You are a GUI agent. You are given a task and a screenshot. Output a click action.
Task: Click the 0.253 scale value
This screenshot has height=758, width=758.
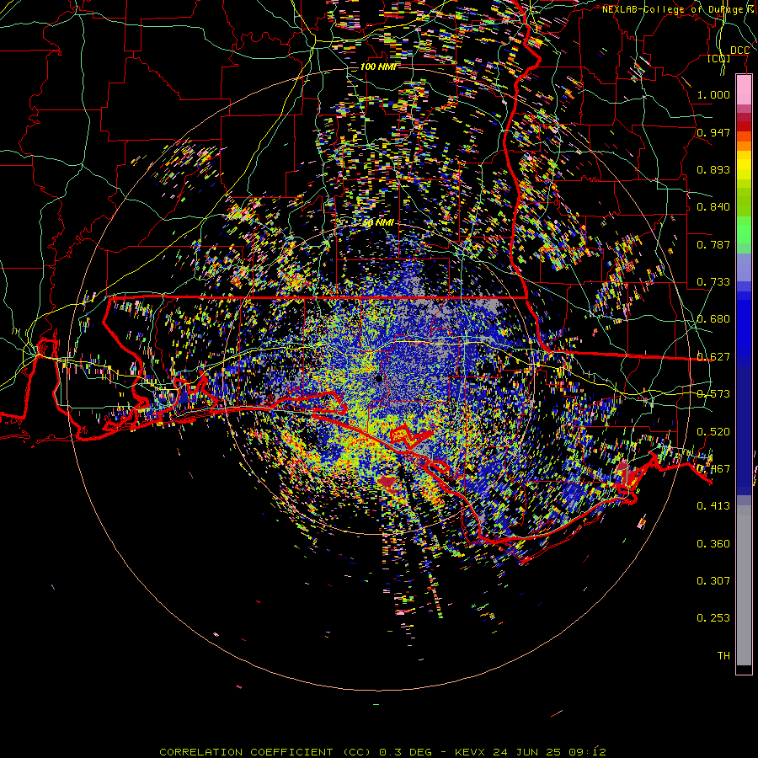(x=713, y=618)
